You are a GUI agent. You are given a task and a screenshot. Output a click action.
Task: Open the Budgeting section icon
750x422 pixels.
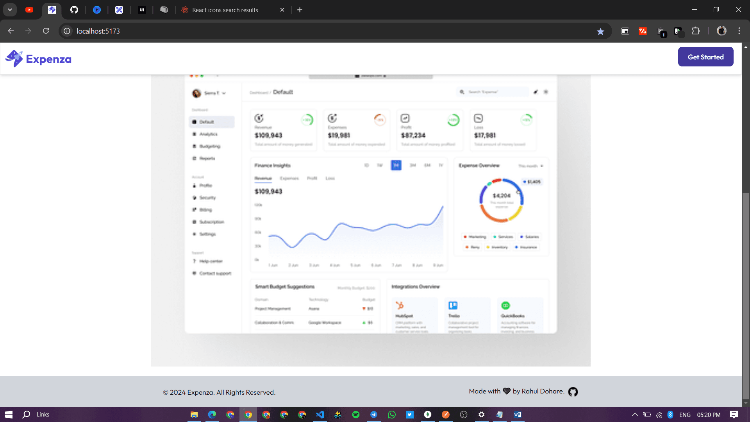point(195,146)
